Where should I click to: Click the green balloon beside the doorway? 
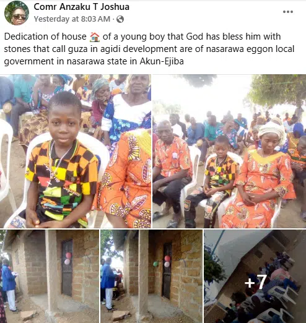click(x=155, y=264)
